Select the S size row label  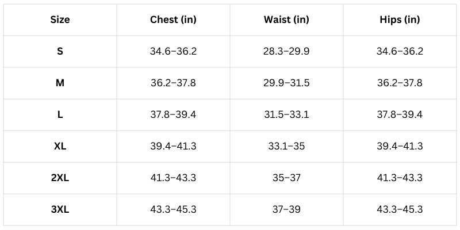click(60, 52)
